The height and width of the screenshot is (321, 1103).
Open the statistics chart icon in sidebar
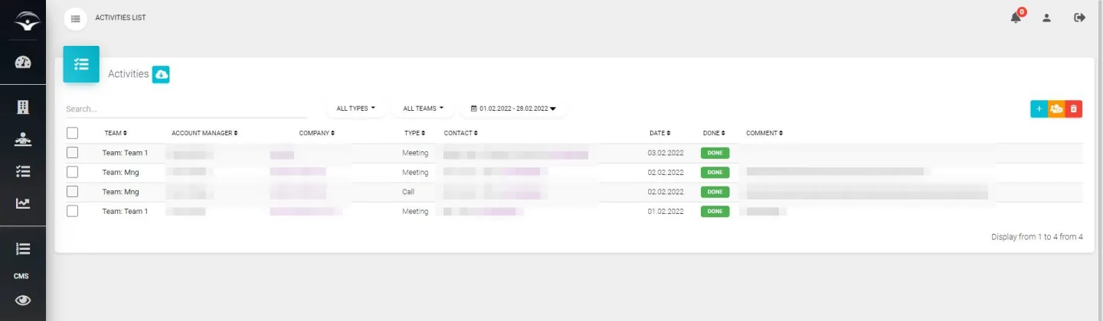(23, 203)
